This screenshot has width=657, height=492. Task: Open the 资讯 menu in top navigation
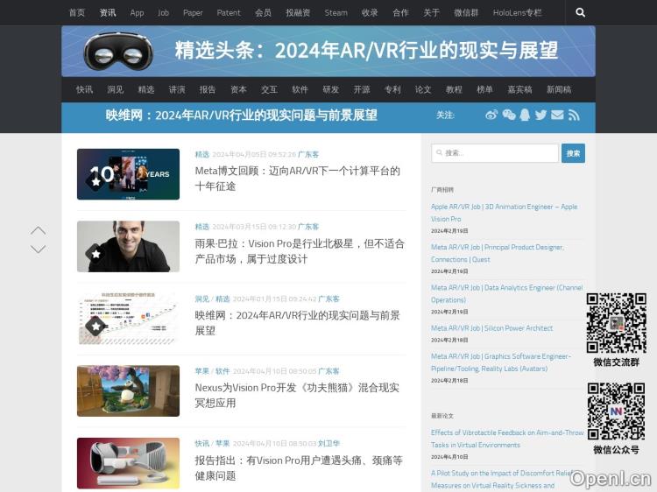click(108, 13)
